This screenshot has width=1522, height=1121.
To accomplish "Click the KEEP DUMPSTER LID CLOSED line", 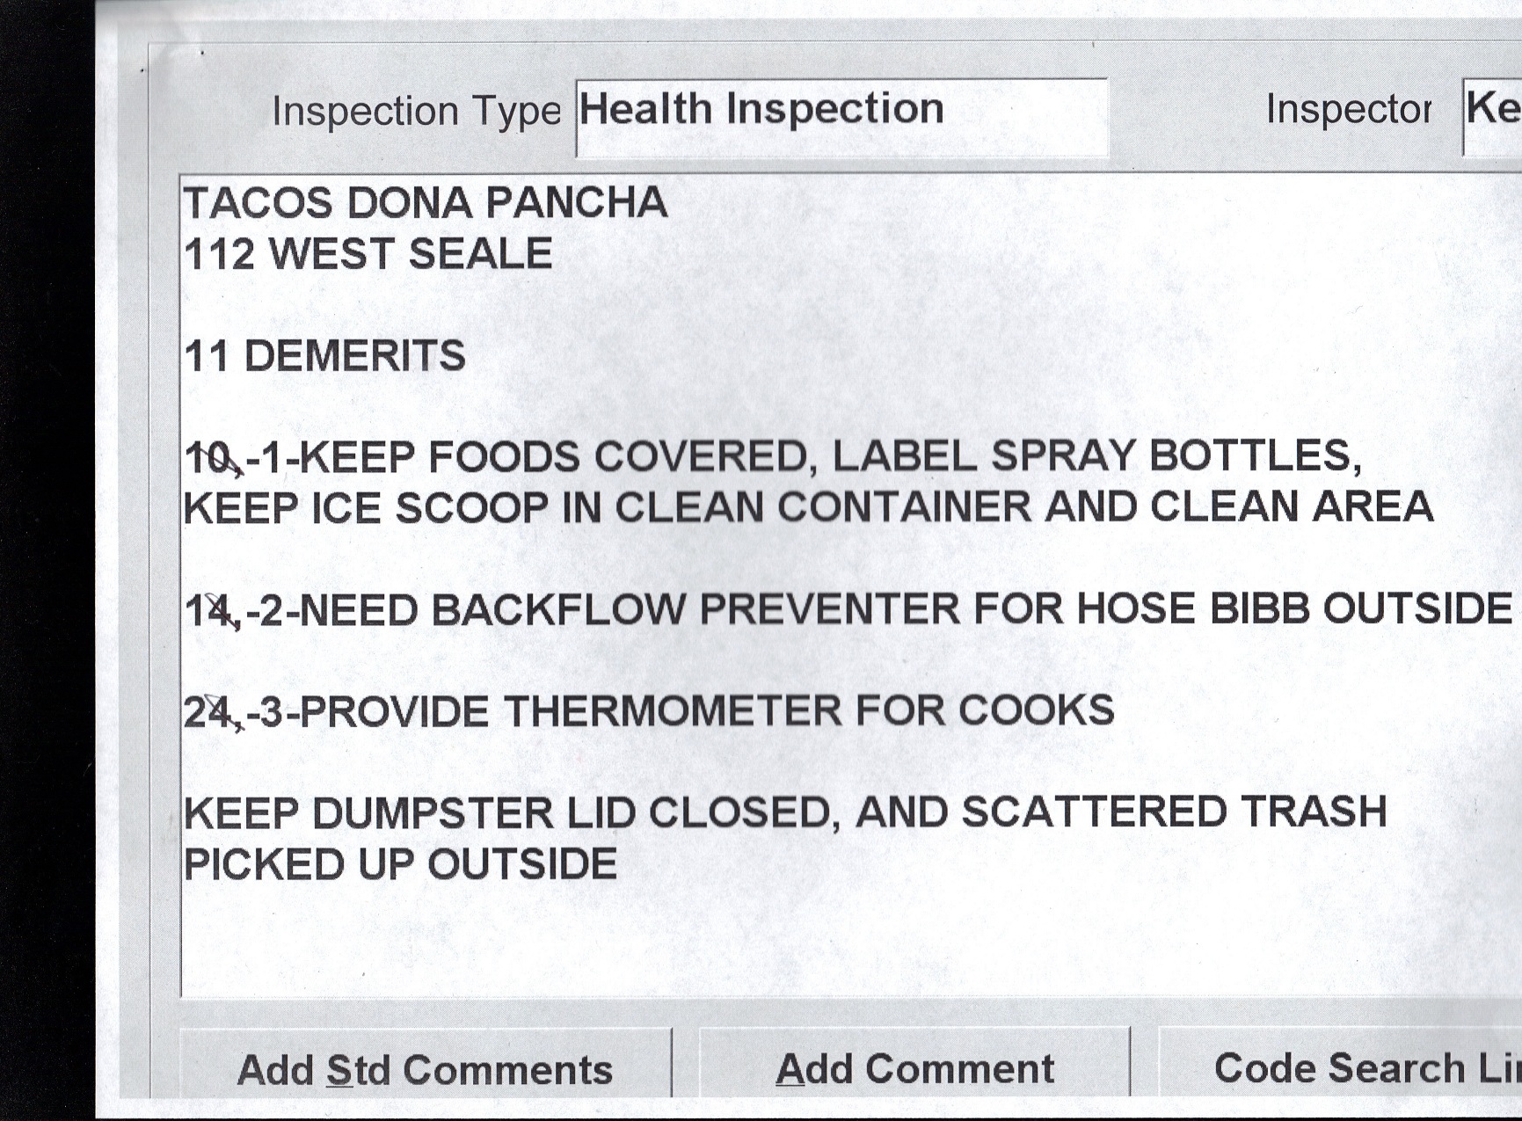I will [x=784, y=813].
